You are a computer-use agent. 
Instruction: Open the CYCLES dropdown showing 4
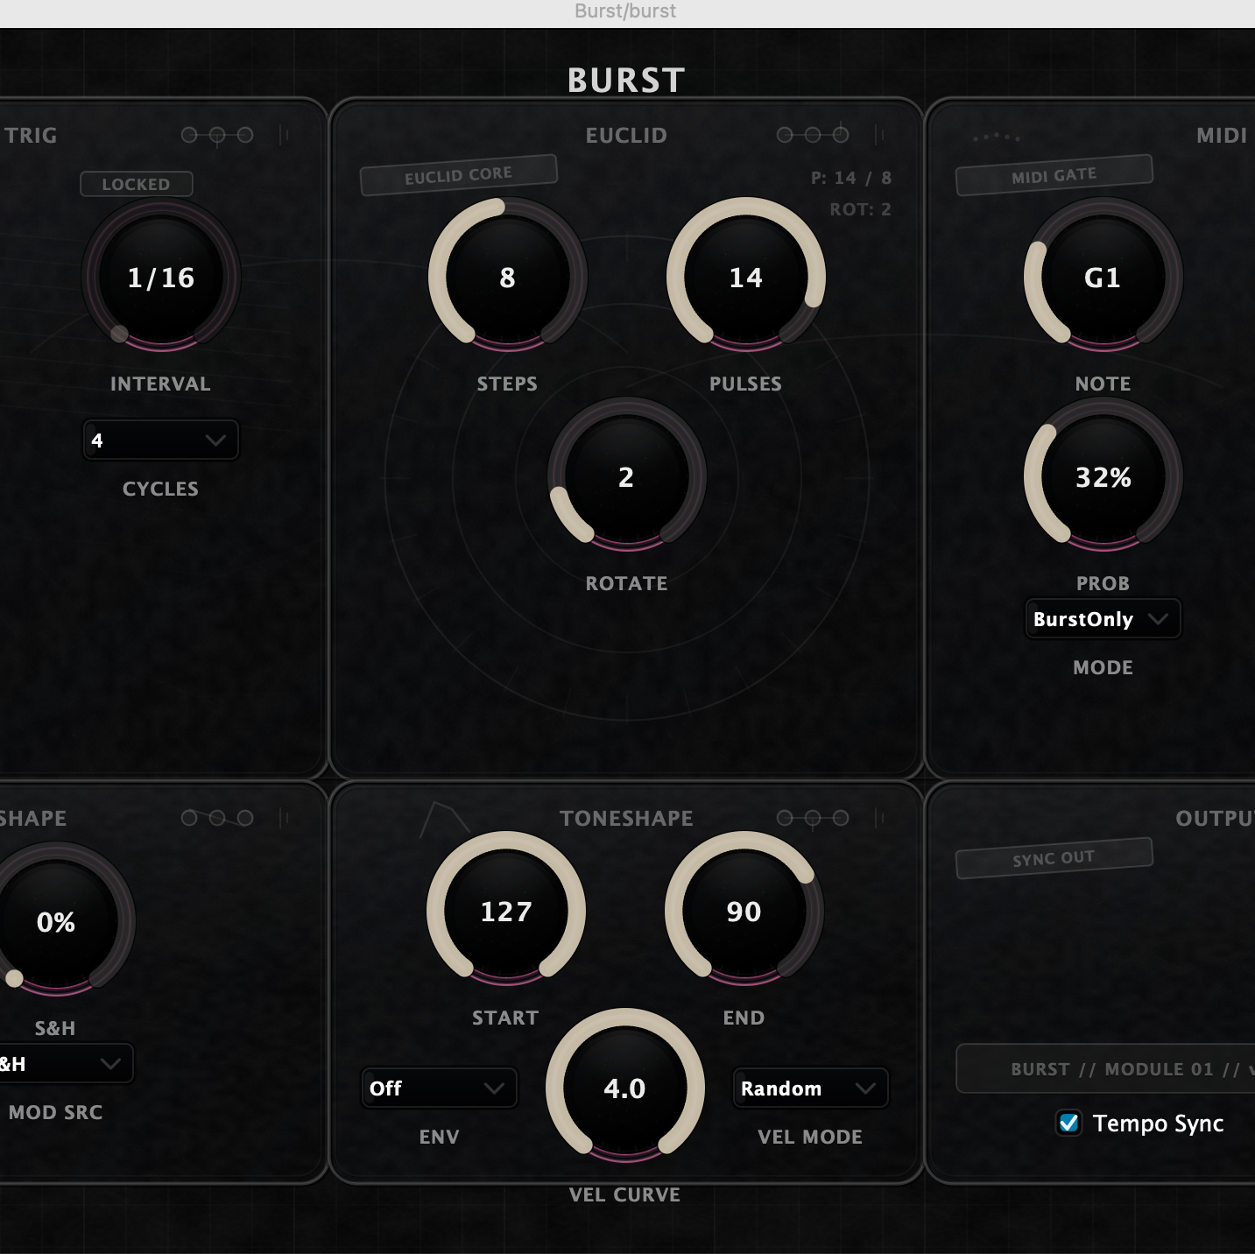160,440
